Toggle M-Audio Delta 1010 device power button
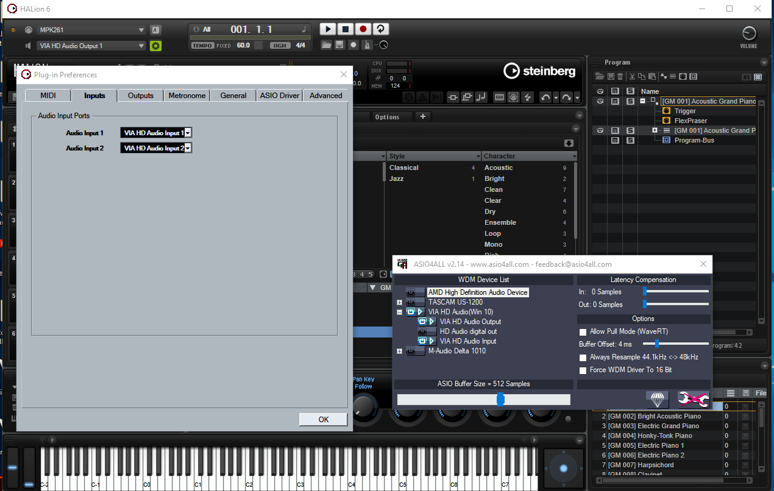 [x=416, y=351]
